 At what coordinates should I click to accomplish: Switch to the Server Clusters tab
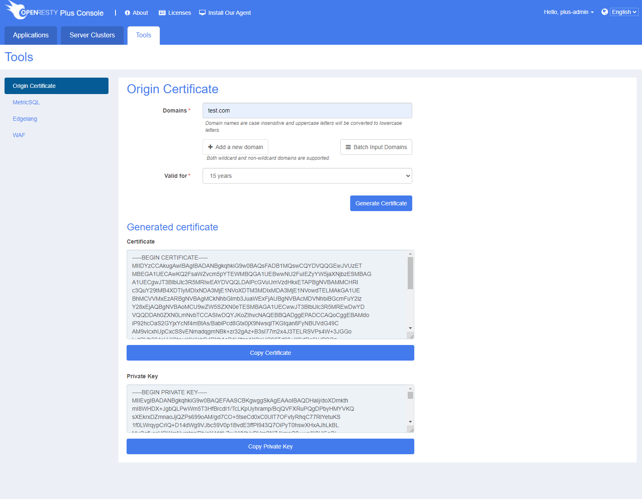pyautogui.click(x=92, y=35)
